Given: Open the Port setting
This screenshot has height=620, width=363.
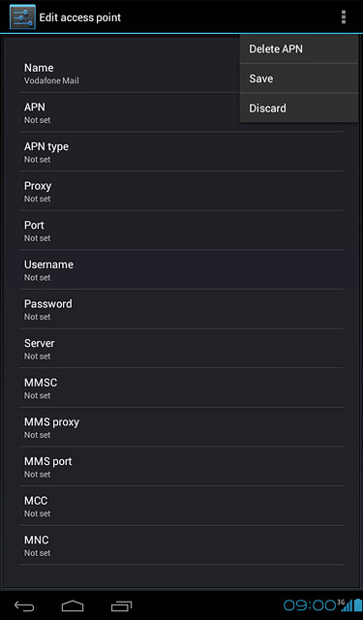Looking at the screenshot, I should click(181, 231).
